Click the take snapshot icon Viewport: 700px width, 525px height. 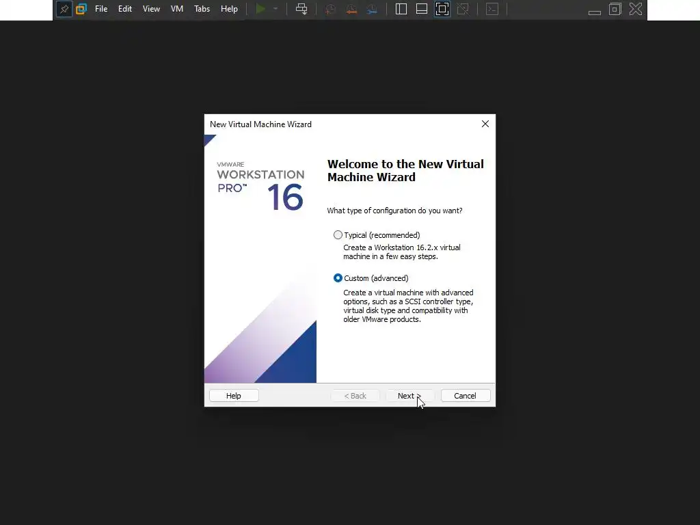[330, 10]
